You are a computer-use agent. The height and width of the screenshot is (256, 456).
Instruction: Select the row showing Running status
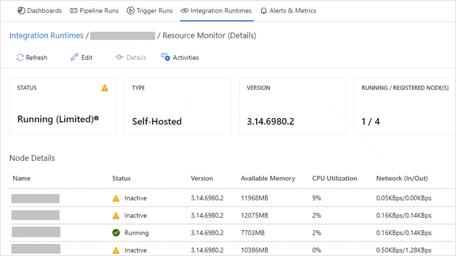pyautogui.click(x=227, y=233)
